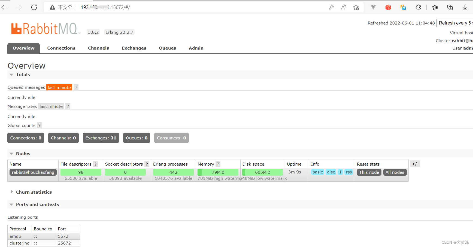Click the 442 Erlang processes bar
473x247 pixels.
coord(174,172)
